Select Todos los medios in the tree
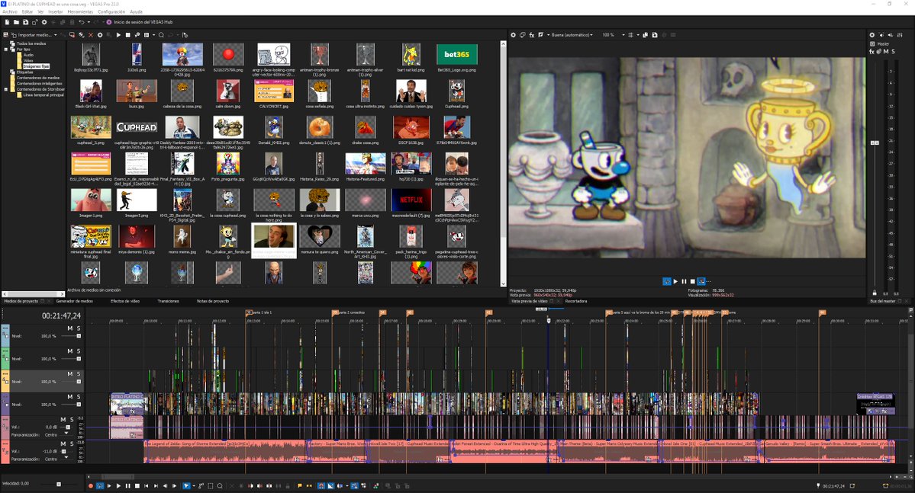 click(x=31, y=43)
